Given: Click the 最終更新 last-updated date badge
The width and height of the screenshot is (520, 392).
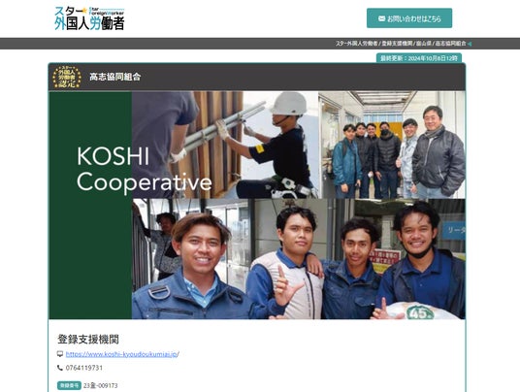Looking at the screenshot, I should pyautogui.click(x=419, y=58).
